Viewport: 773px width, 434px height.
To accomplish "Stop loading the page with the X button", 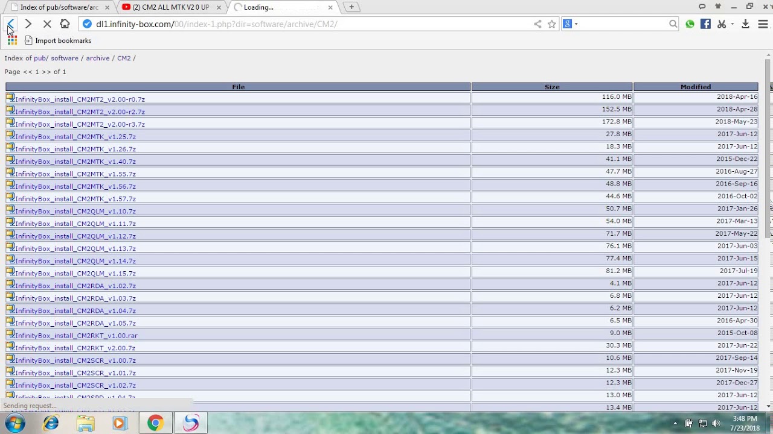I will pos(47,24).
